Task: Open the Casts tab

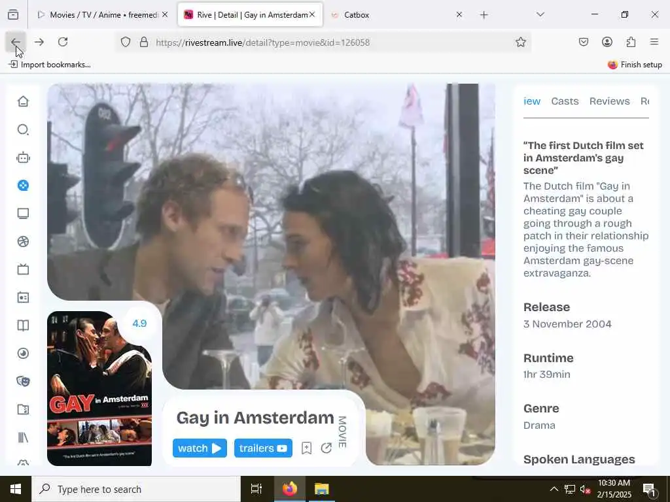Action: click(565, 101)
